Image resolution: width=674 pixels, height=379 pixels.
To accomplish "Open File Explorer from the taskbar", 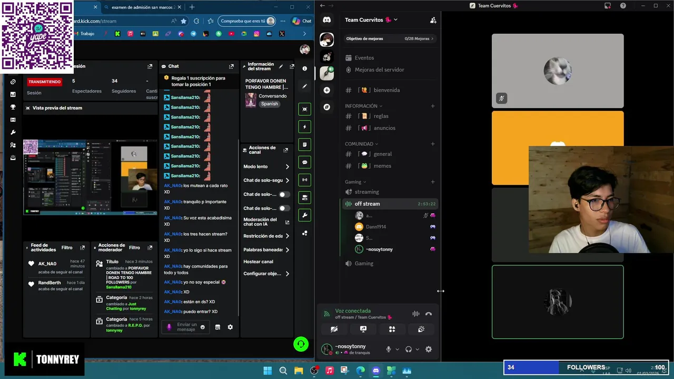I will coord(299,371).
